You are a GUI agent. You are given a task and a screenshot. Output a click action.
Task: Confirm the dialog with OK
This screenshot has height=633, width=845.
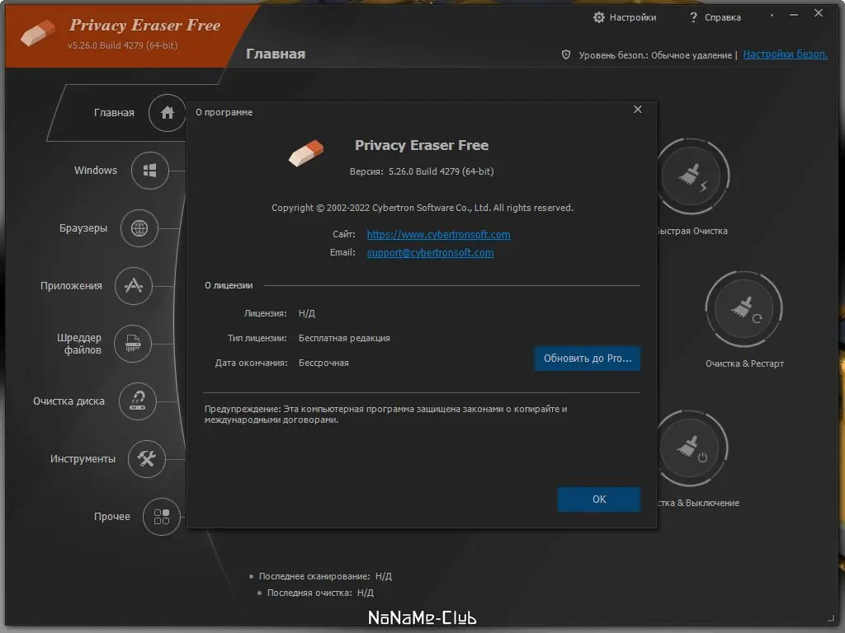click(x=599, y=499)
